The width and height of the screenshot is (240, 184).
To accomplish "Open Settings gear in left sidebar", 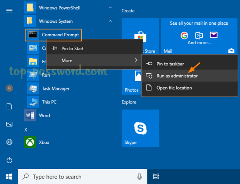I will click(x=9, y=142).
